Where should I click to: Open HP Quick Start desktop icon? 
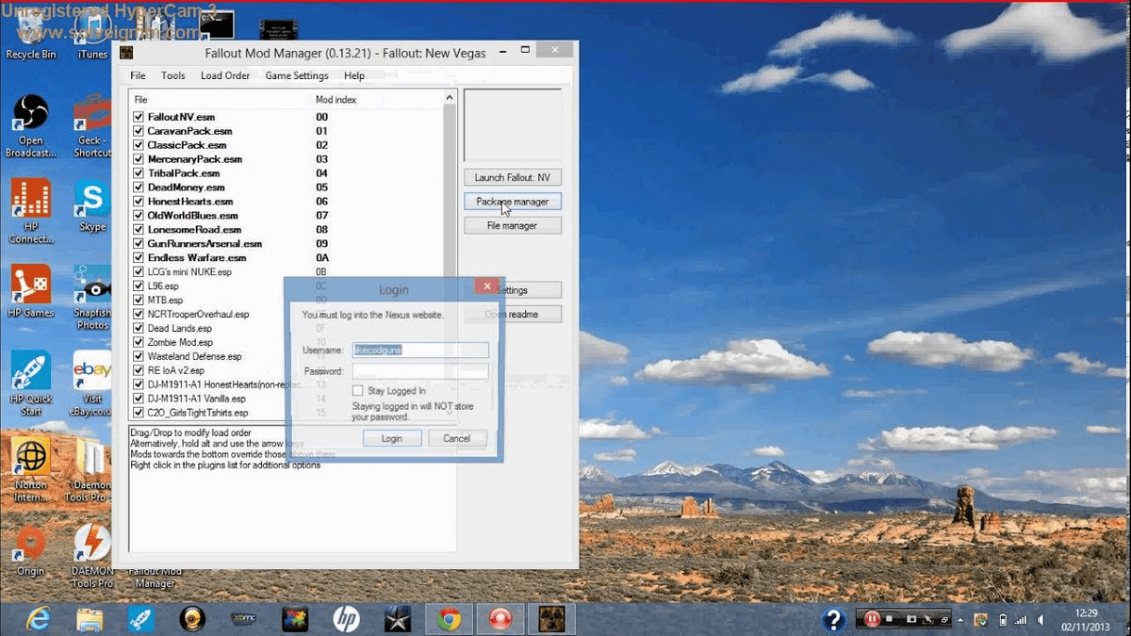(31, 383)
